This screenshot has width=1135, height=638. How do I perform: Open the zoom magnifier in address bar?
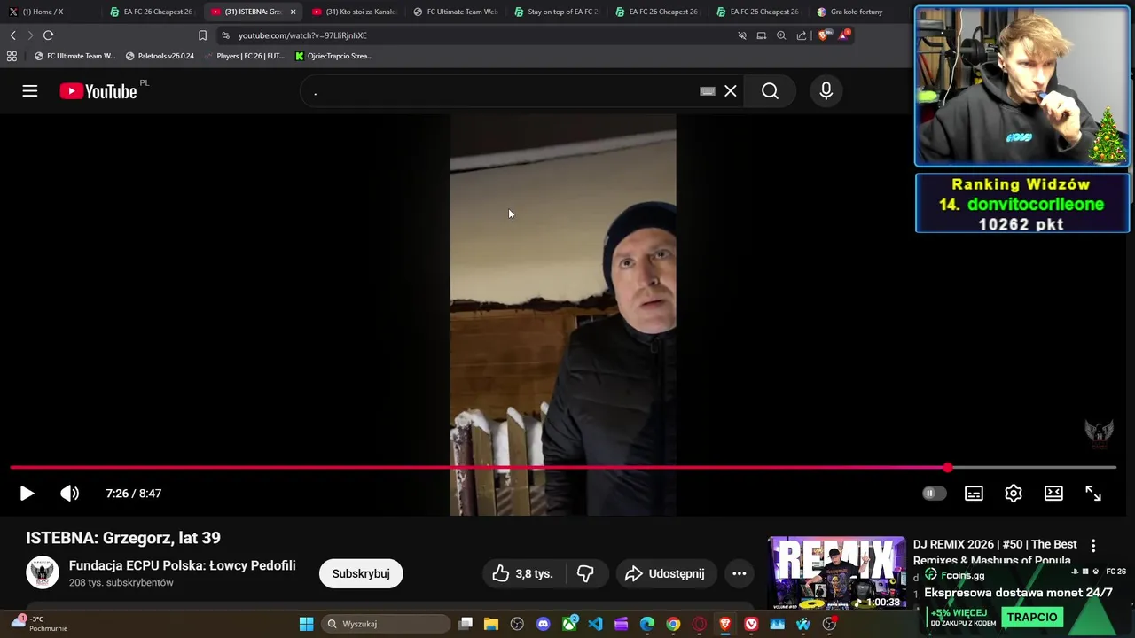tap(781, 35)
